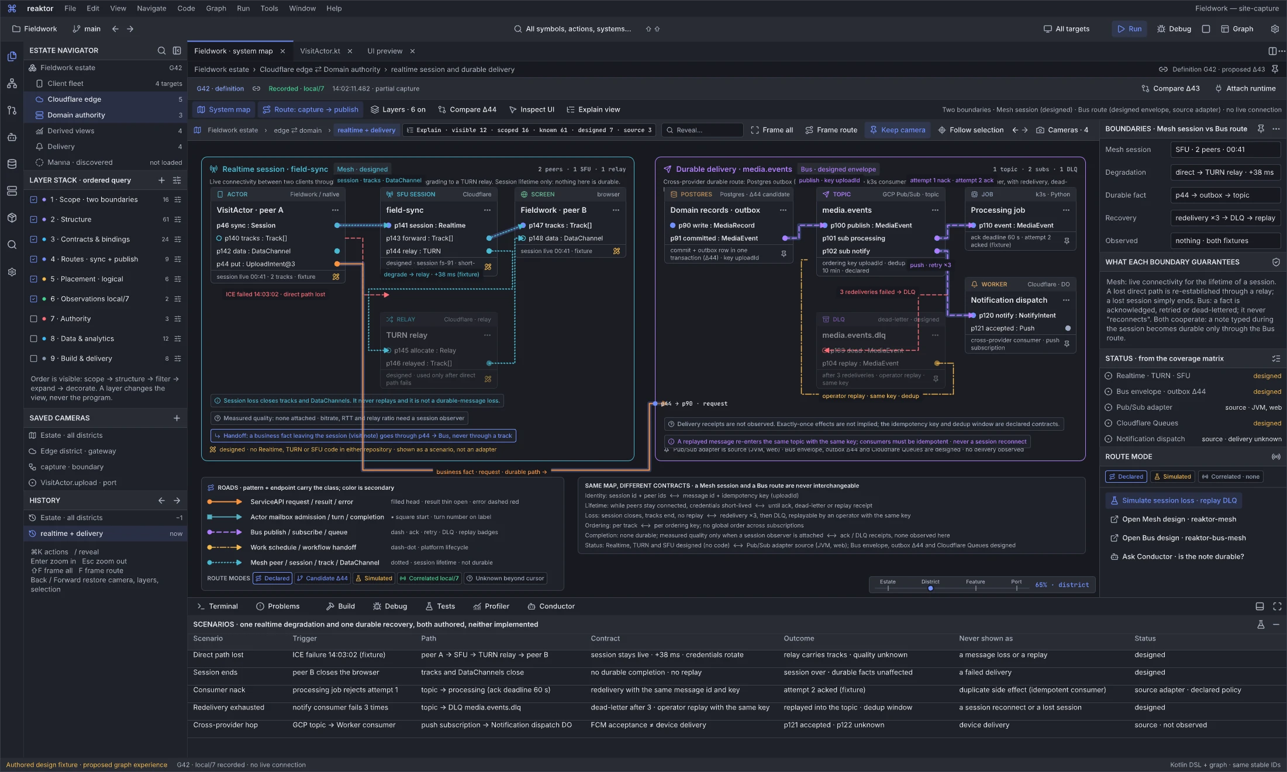Open Cameras 4 dropdown

coord(1062,130)
